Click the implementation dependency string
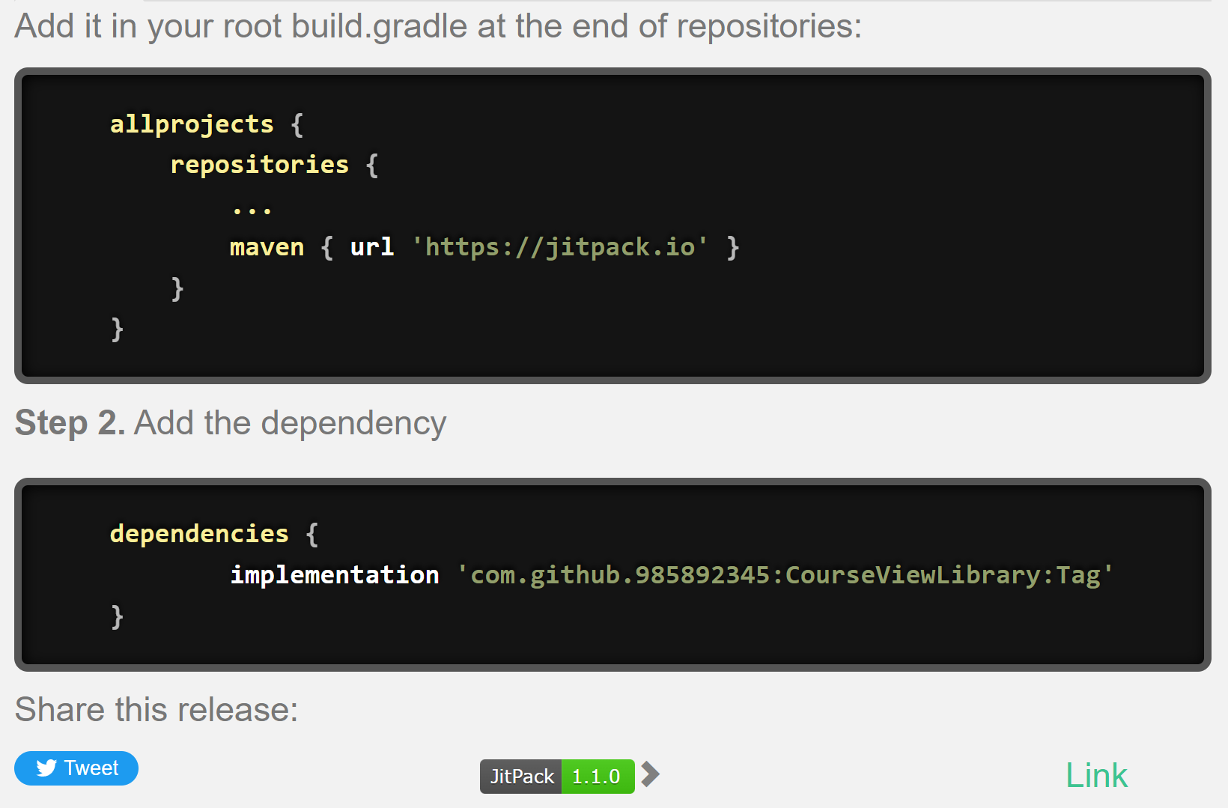Viewport: 1228px width, 808px height. 785,575
